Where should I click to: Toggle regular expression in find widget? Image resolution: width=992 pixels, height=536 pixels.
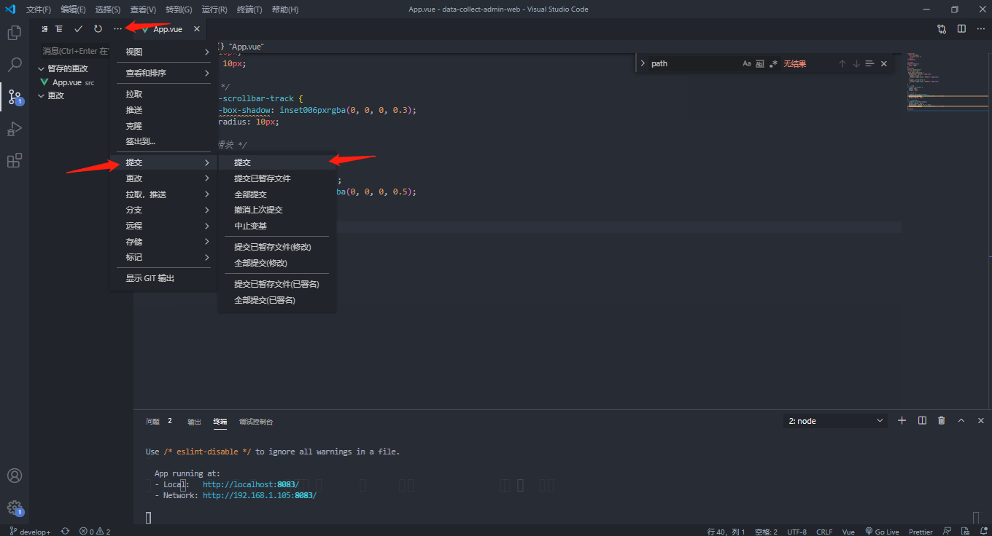[x=773, y=64]
